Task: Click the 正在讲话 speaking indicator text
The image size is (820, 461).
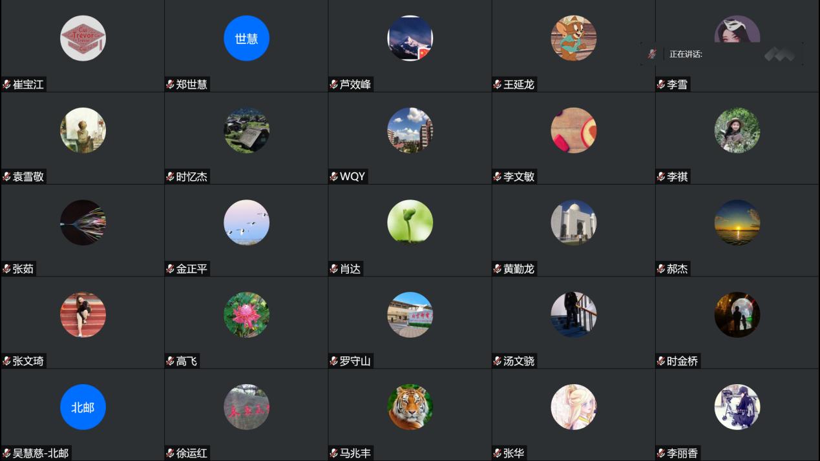Action: 686,54
